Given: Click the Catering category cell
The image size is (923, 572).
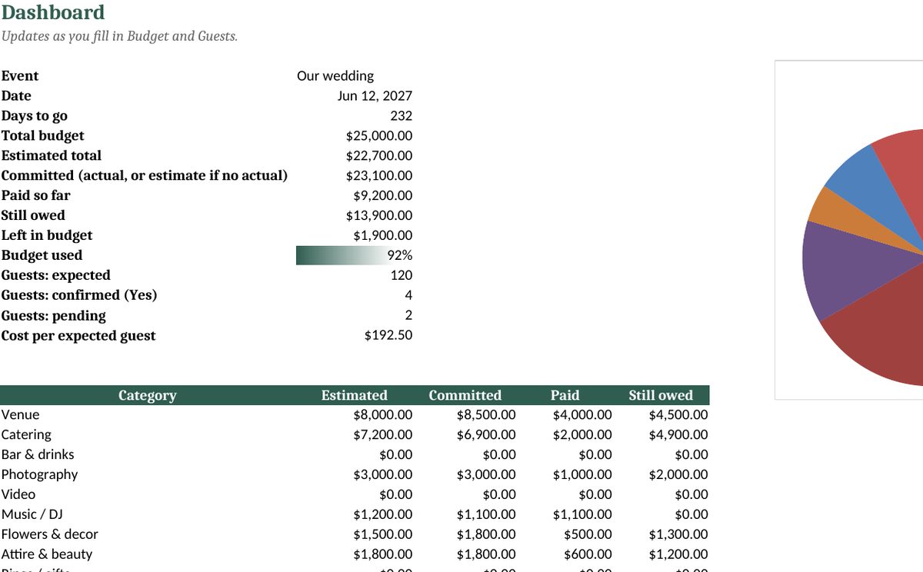Looking at the screenshot, I should click(26, 435).
